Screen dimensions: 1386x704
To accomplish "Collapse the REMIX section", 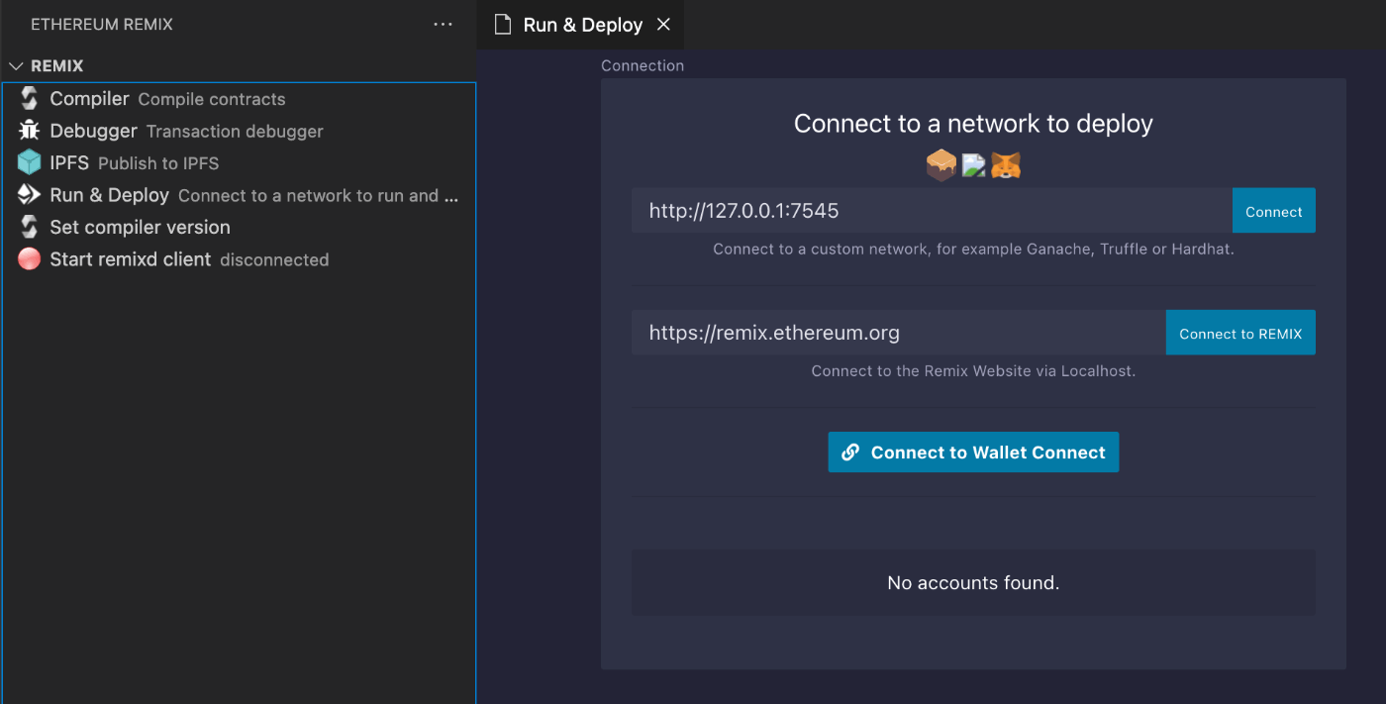I will (16, 66).
